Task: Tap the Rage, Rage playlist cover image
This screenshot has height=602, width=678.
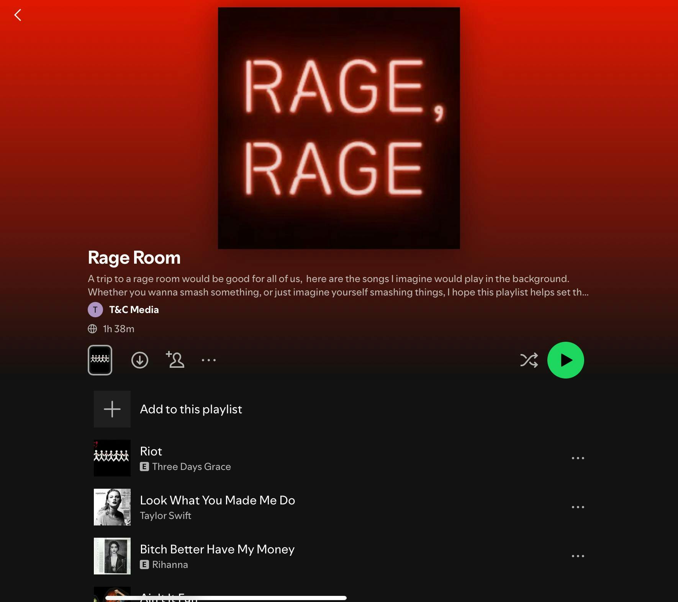Action: tap(339, 128)
